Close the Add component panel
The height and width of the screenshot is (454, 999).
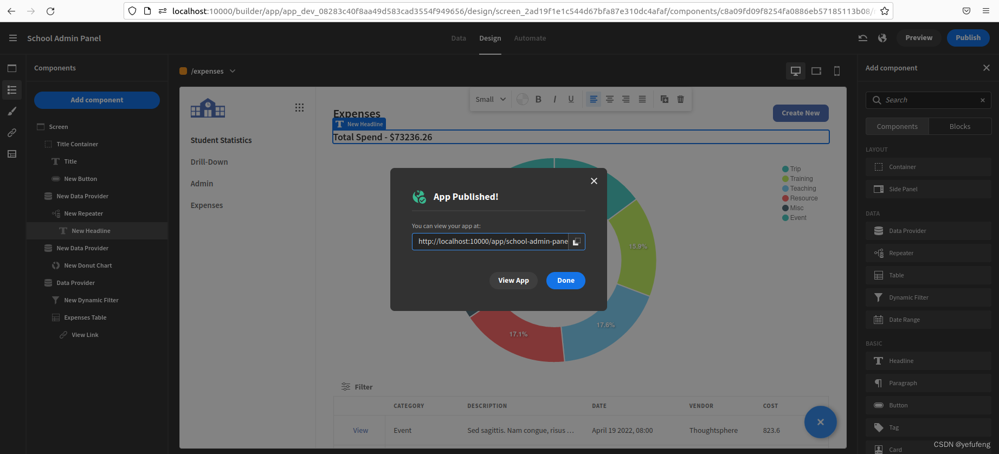(987, 68)
